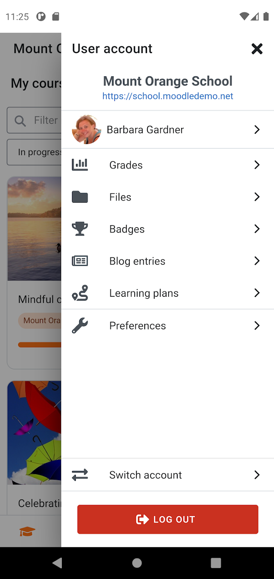Open the chevron next to Switch account
This screenshot has height=579, width=274.
click(x=257, y=475)
